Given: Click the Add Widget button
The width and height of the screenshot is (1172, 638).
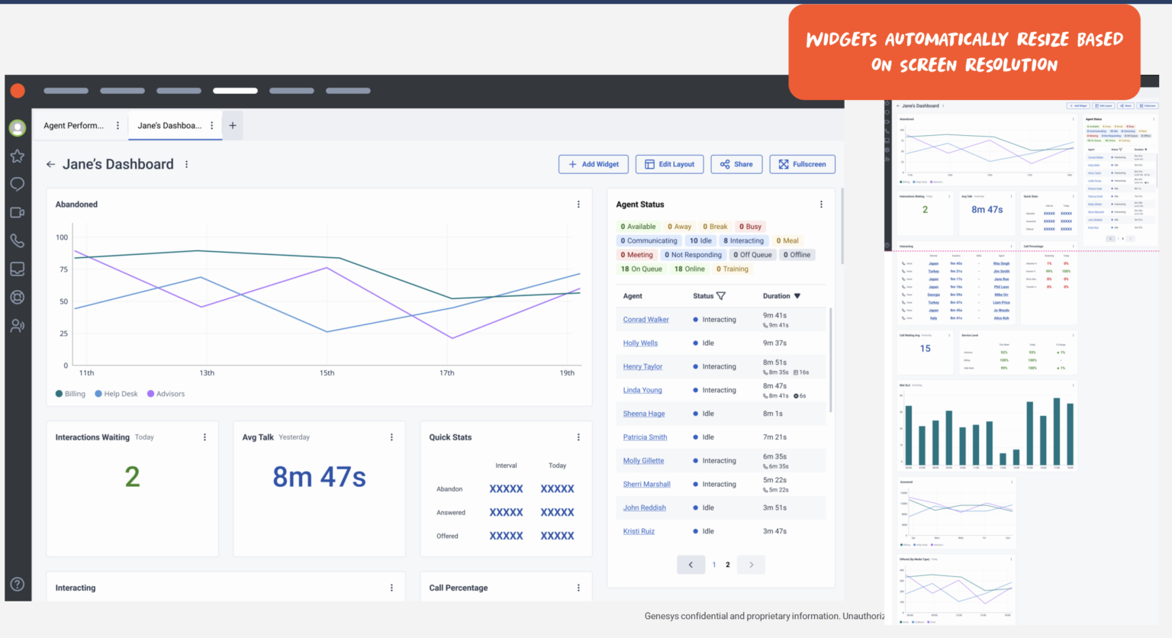Looking at the screenshot, I should pyautogui.click(x=593, y=164).
